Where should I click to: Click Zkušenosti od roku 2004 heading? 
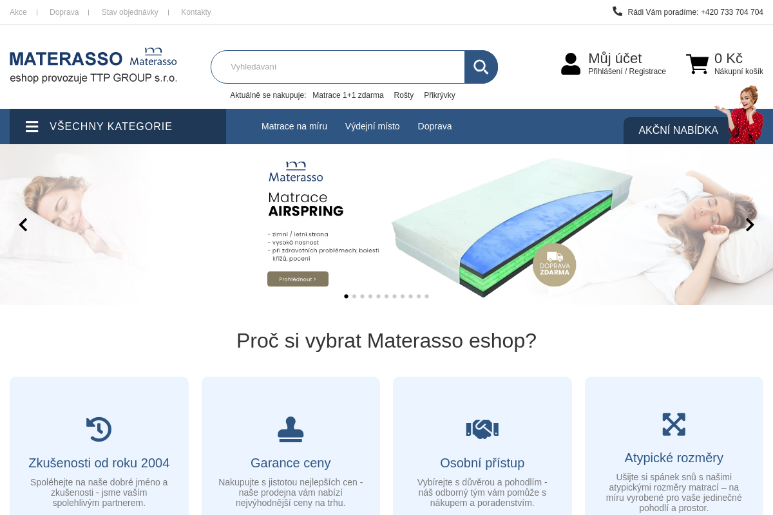(x=99, y=463)
